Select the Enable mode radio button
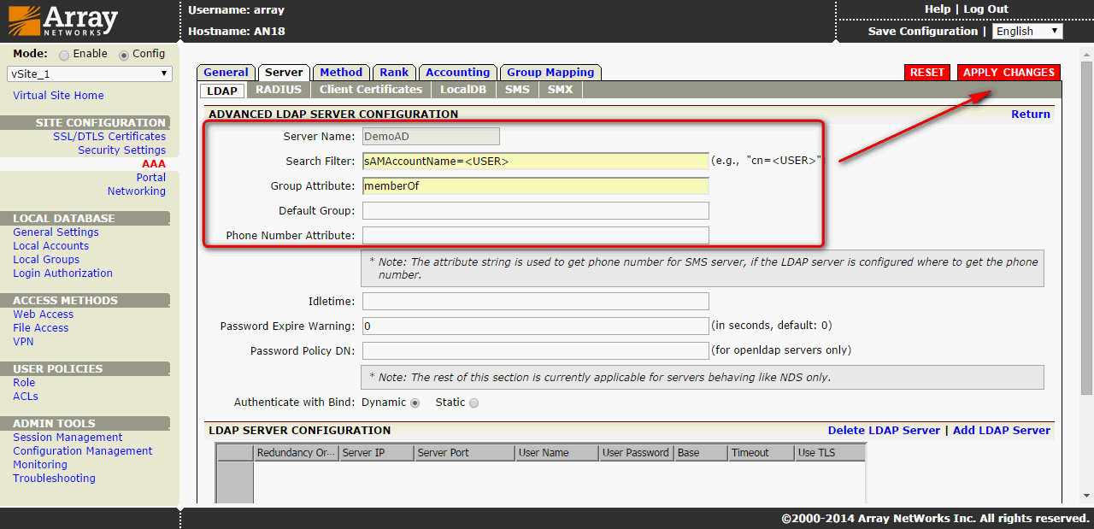This screenshot has width=1094, height=529. click(64, 55)
